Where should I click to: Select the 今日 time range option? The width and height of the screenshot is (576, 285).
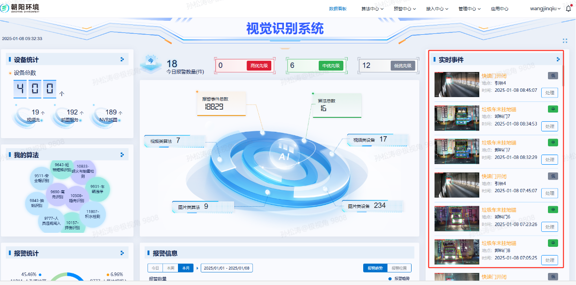click(x=155, y=268)
